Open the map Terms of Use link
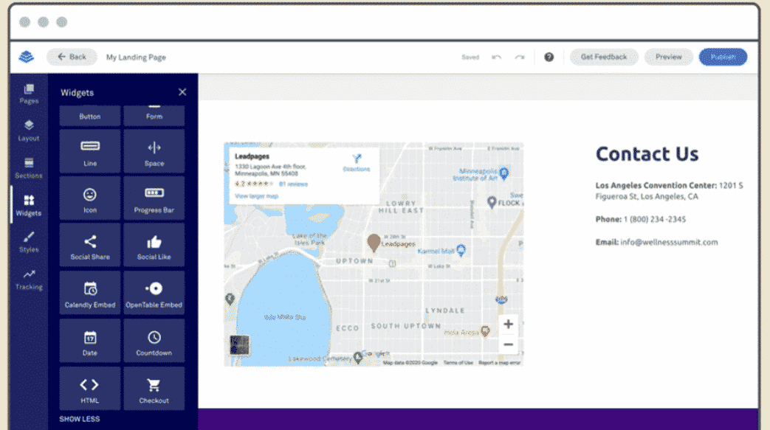Image resolution: width=770 pixels, height=430 pixels. [458, 363]
